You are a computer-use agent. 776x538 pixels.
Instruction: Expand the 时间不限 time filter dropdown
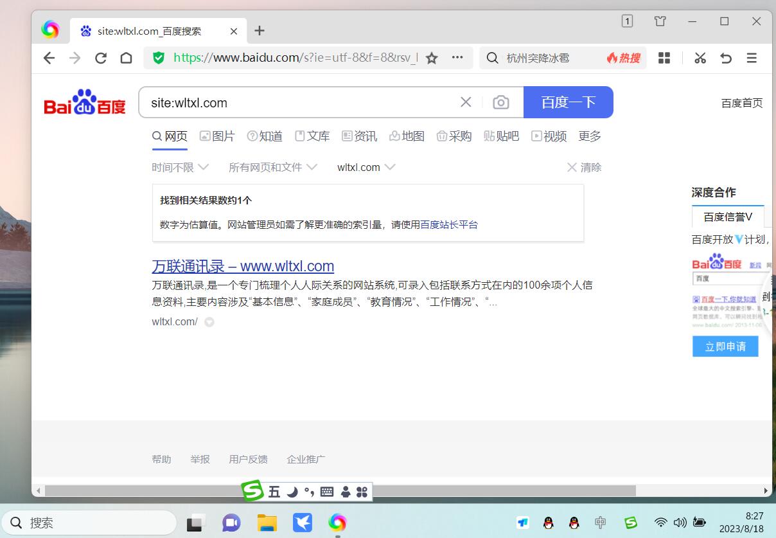181,167
